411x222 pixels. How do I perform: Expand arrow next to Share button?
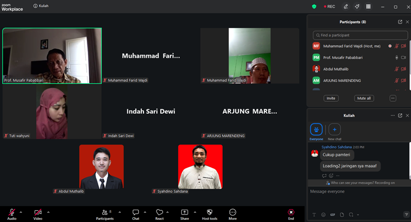tap(195, 212)
